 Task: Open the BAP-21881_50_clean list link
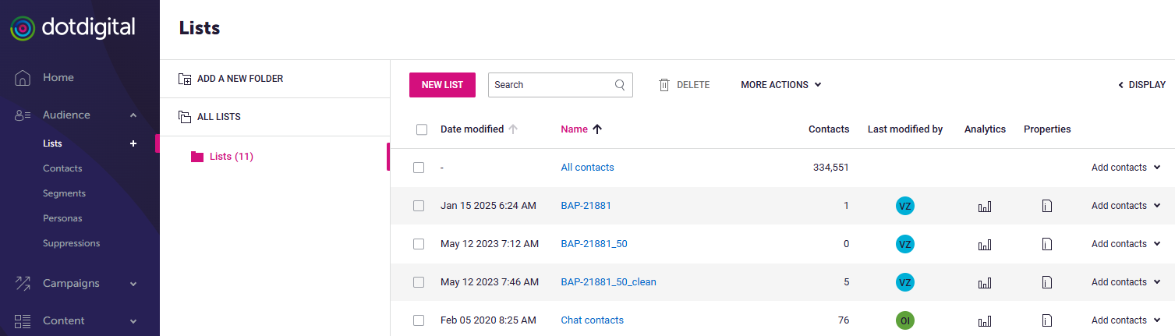608,282
